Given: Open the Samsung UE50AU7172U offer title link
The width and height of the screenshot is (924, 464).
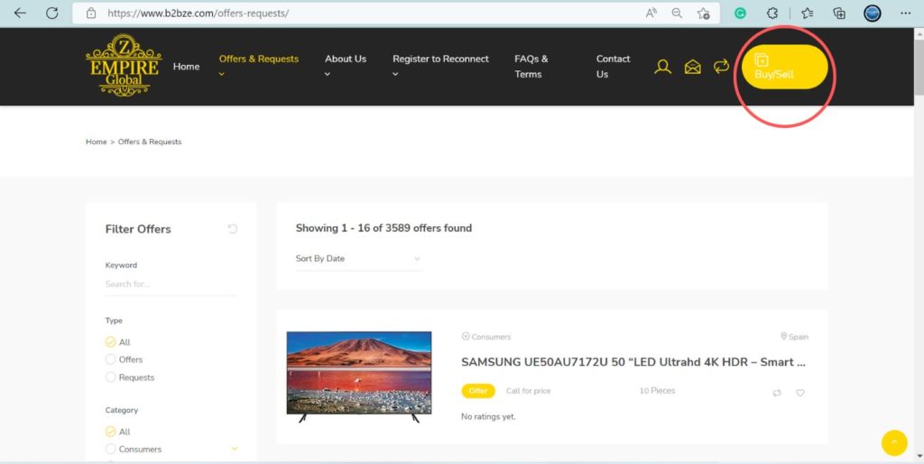Looking at the screenshot, I should point(633,362).
